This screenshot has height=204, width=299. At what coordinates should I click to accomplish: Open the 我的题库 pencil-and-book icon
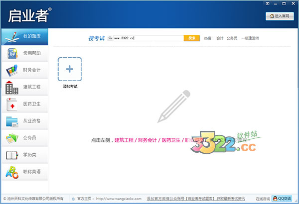[12, 37]
